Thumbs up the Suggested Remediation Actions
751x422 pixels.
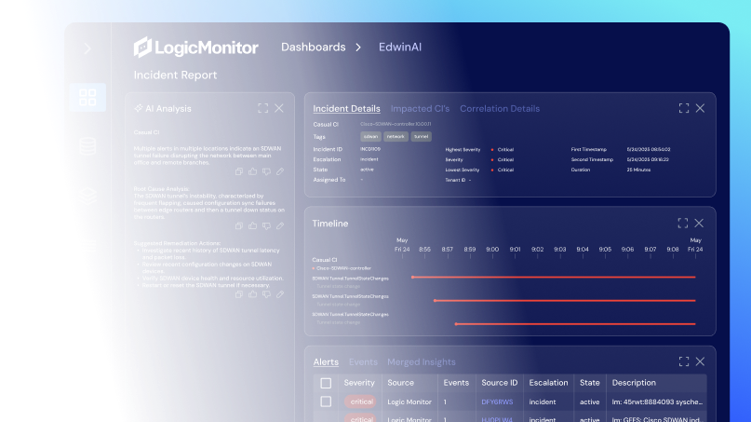(252, 294)
